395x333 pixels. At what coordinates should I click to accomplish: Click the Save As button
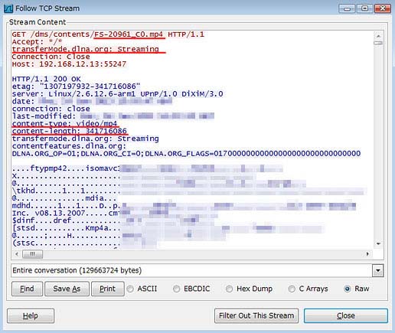tap(67, 289)
